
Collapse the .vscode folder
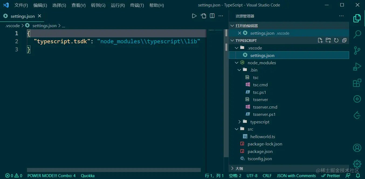pos(237,48)
